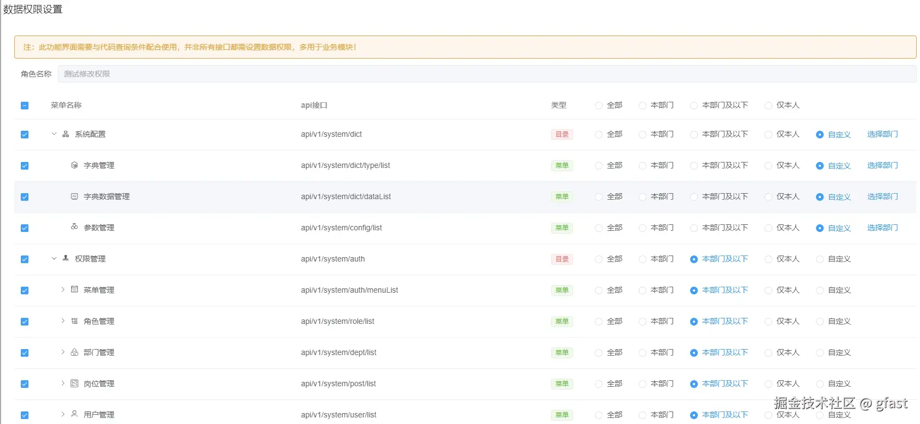Image resolution: width=920 pixels, height=424 pixels.
Task: Set 菜单管理 scope to 全部
Action: [599, 291]
